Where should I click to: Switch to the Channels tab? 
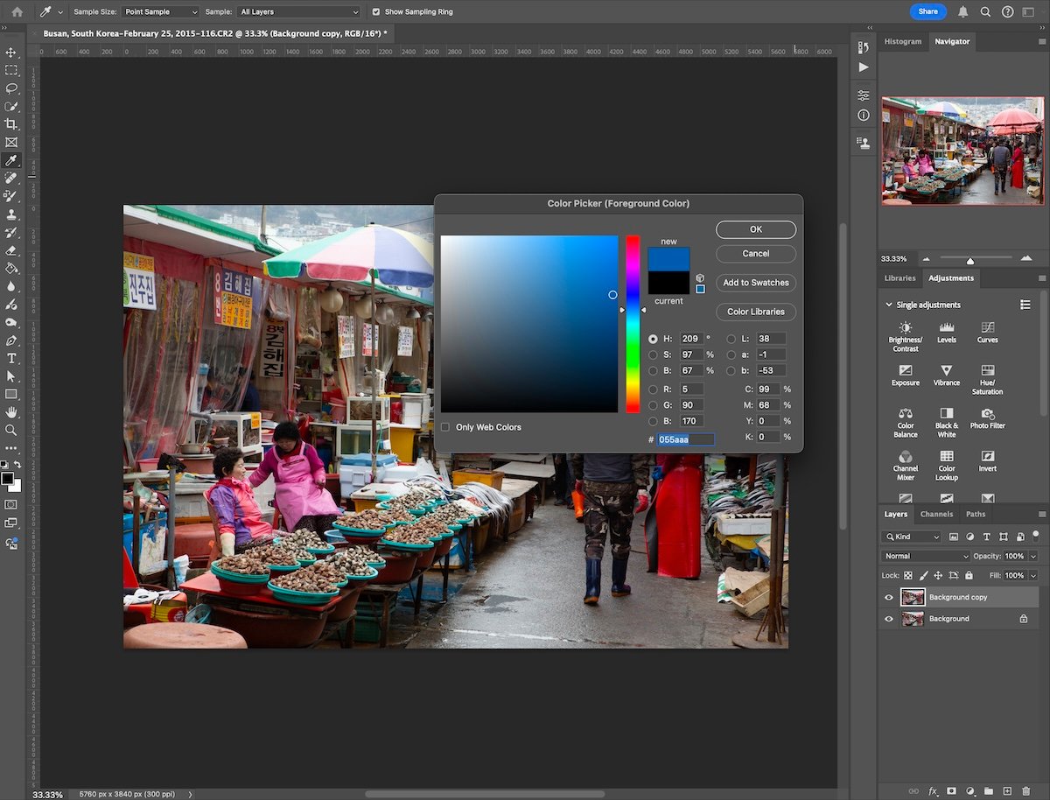click(936, 514)
